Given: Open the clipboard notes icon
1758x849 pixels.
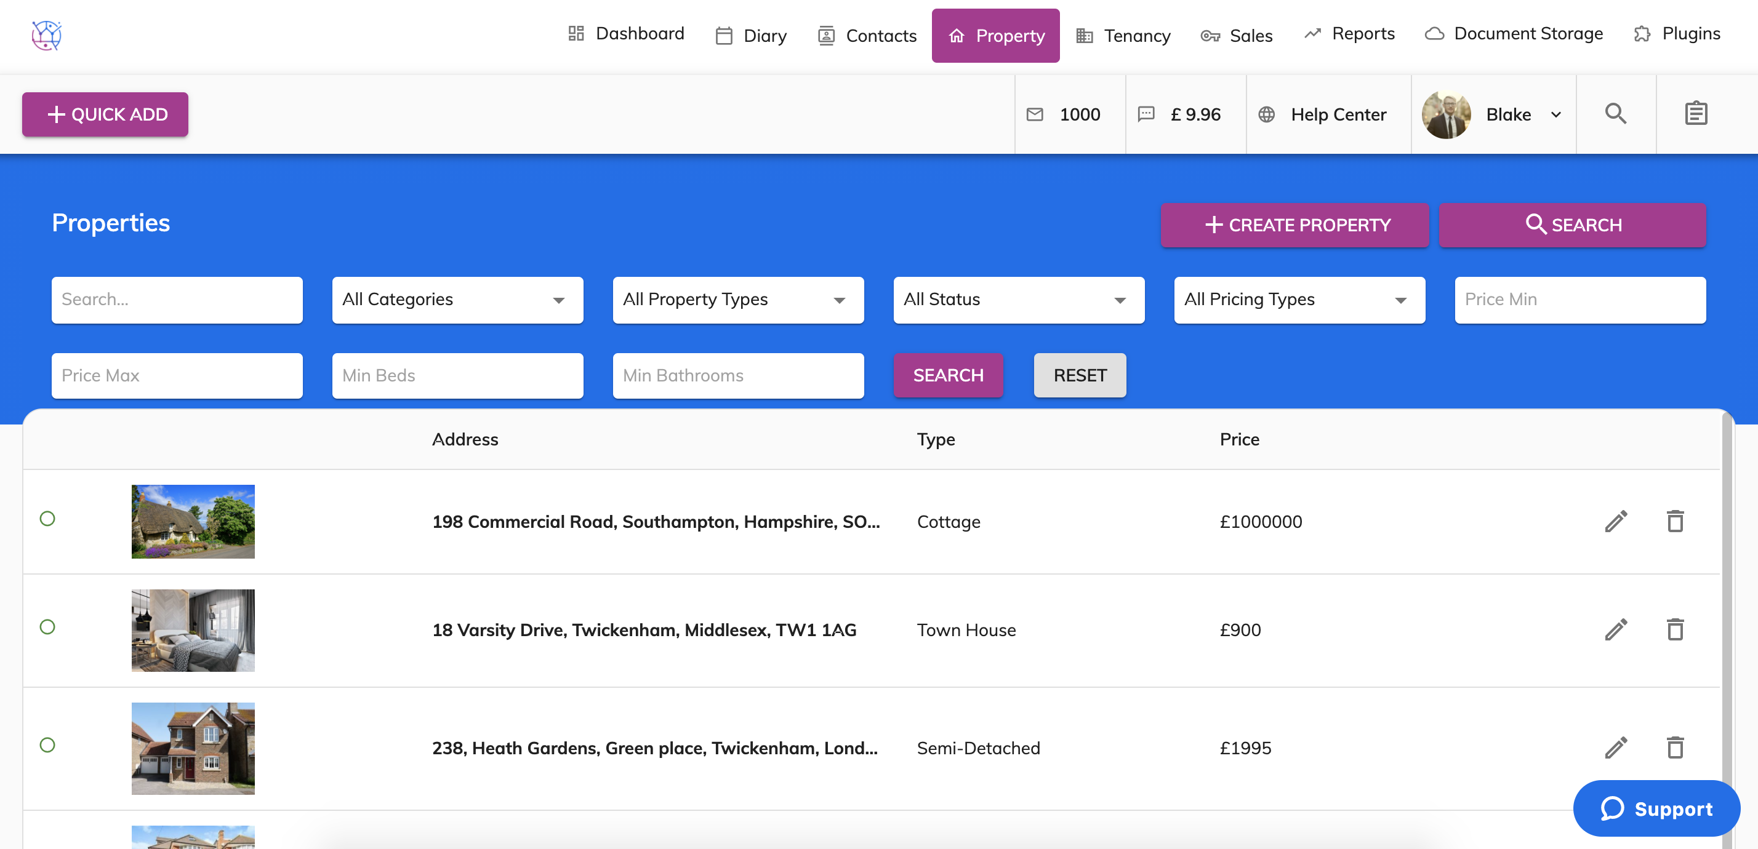Looking at the screenshot, I should [1695, 114].
